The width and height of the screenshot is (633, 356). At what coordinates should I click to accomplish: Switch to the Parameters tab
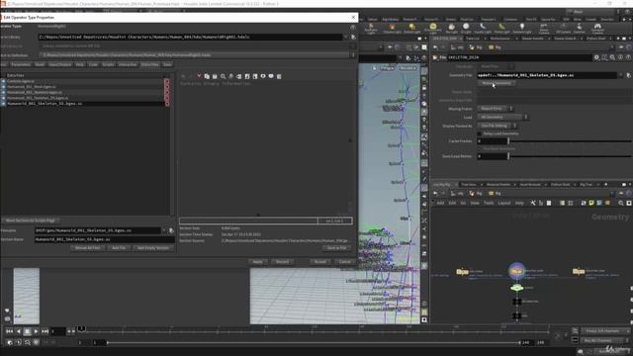(21, 64)
